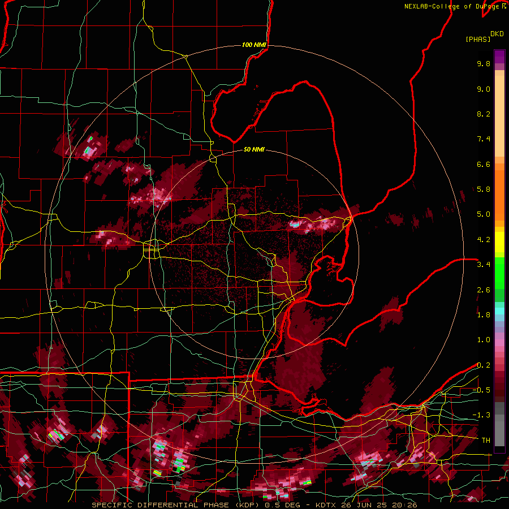This screenshot has width=509, height=509.
Task: Click the 0.2 scale value
Action: 484,365
